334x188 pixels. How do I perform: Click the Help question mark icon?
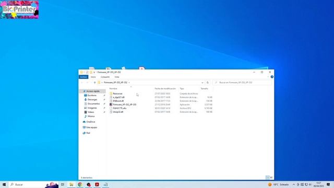click(272, 77)
